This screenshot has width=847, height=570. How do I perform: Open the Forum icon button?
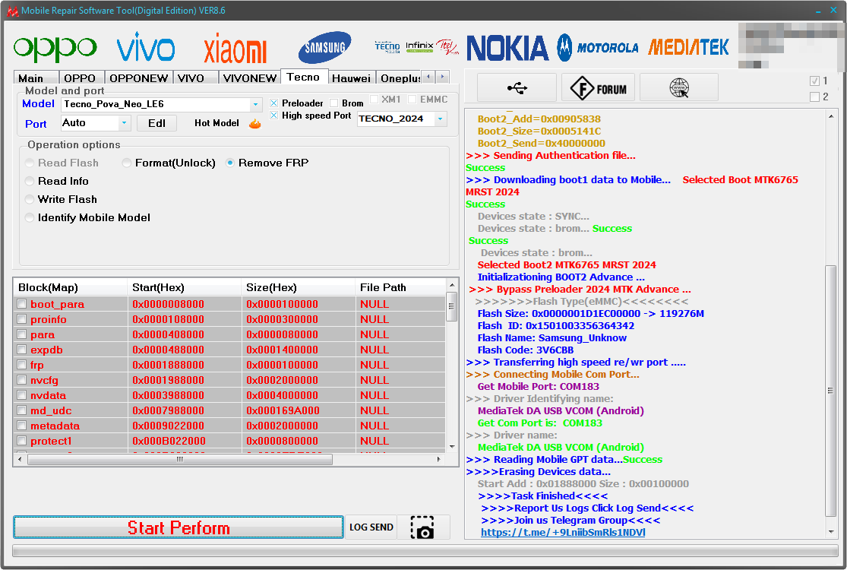click(598, 87)
